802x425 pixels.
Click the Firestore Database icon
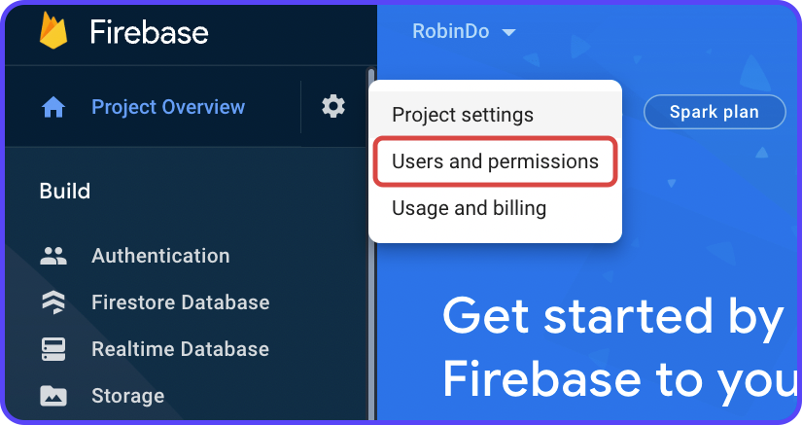point(53,302)
